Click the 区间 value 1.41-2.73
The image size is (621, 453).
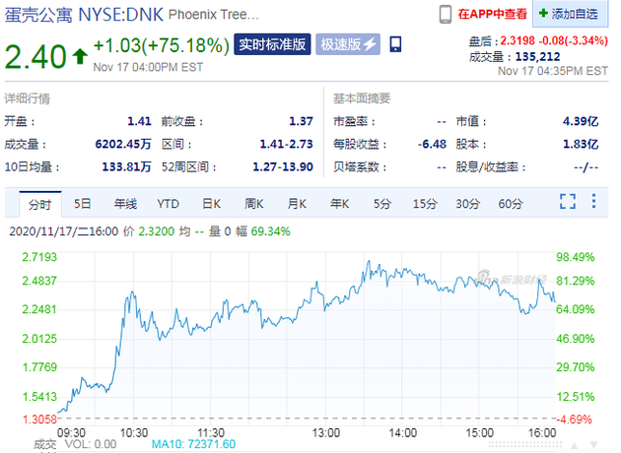pos(286,144)
